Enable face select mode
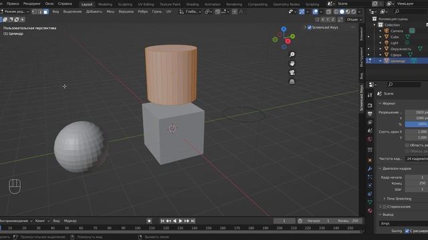 (45, 12)
